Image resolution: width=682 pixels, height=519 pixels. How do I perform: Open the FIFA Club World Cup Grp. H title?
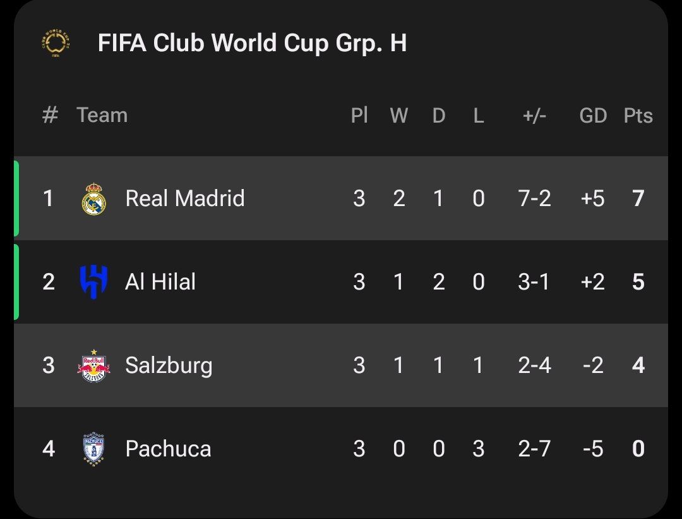pyautogui.click(x=252, y=43)
